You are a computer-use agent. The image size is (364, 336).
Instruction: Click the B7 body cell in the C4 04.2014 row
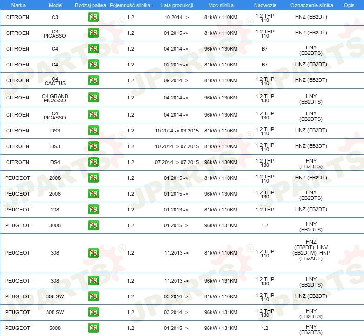pyautogui.click(x=265, y=49)
